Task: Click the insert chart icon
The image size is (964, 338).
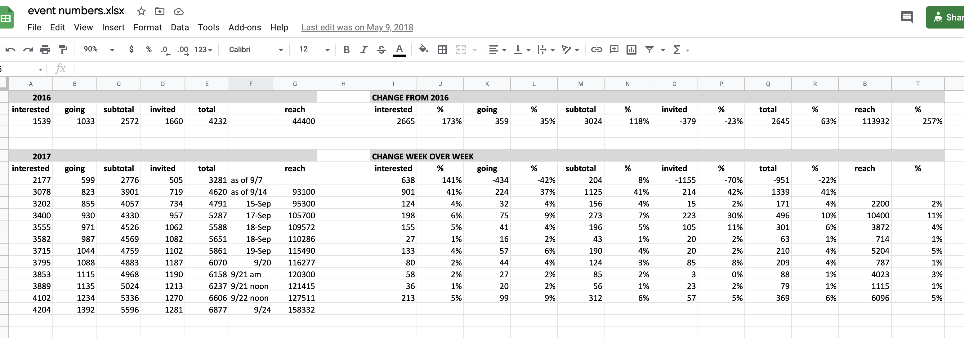Action: (631, 49)
